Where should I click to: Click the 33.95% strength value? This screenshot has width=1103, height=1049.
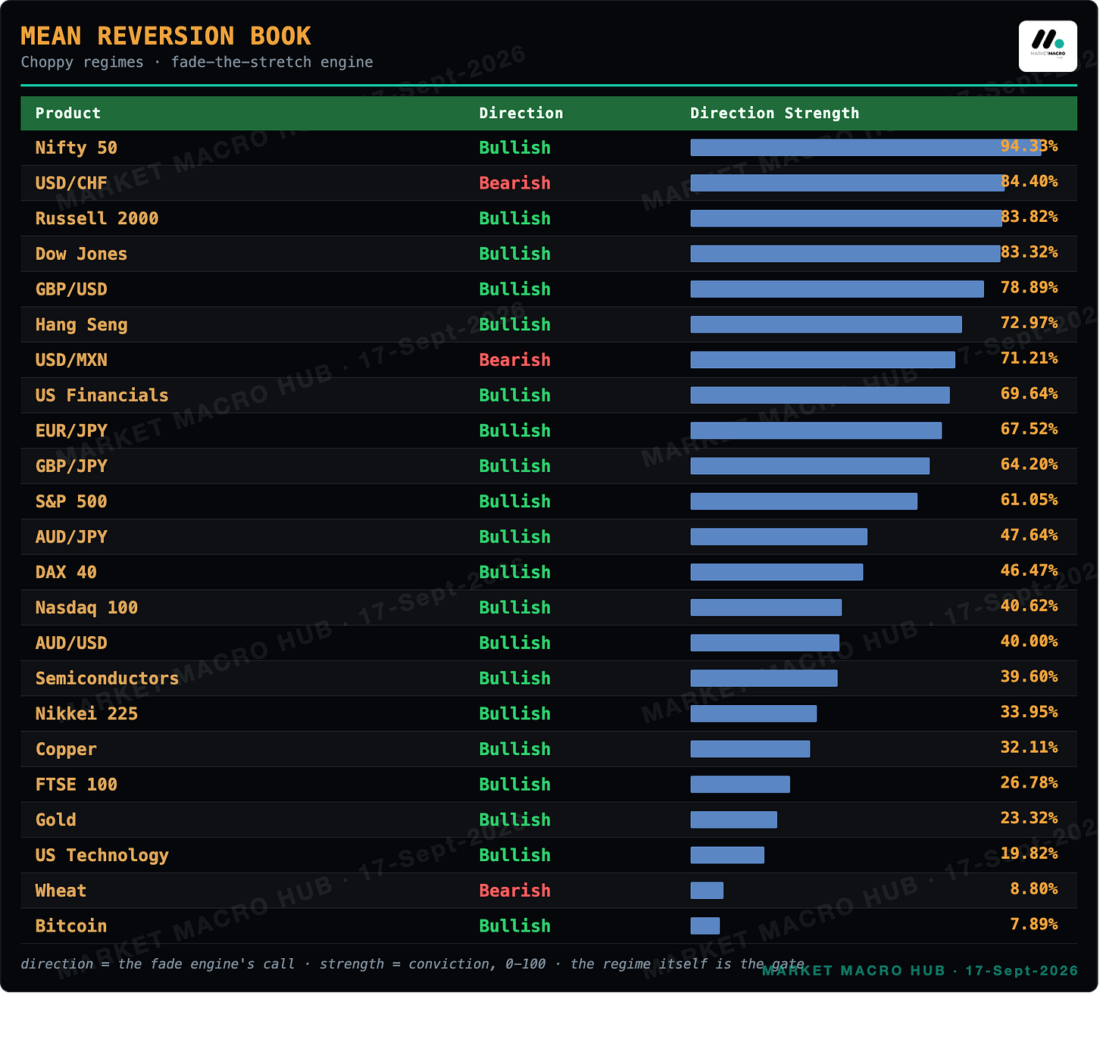click(1029, 712)
